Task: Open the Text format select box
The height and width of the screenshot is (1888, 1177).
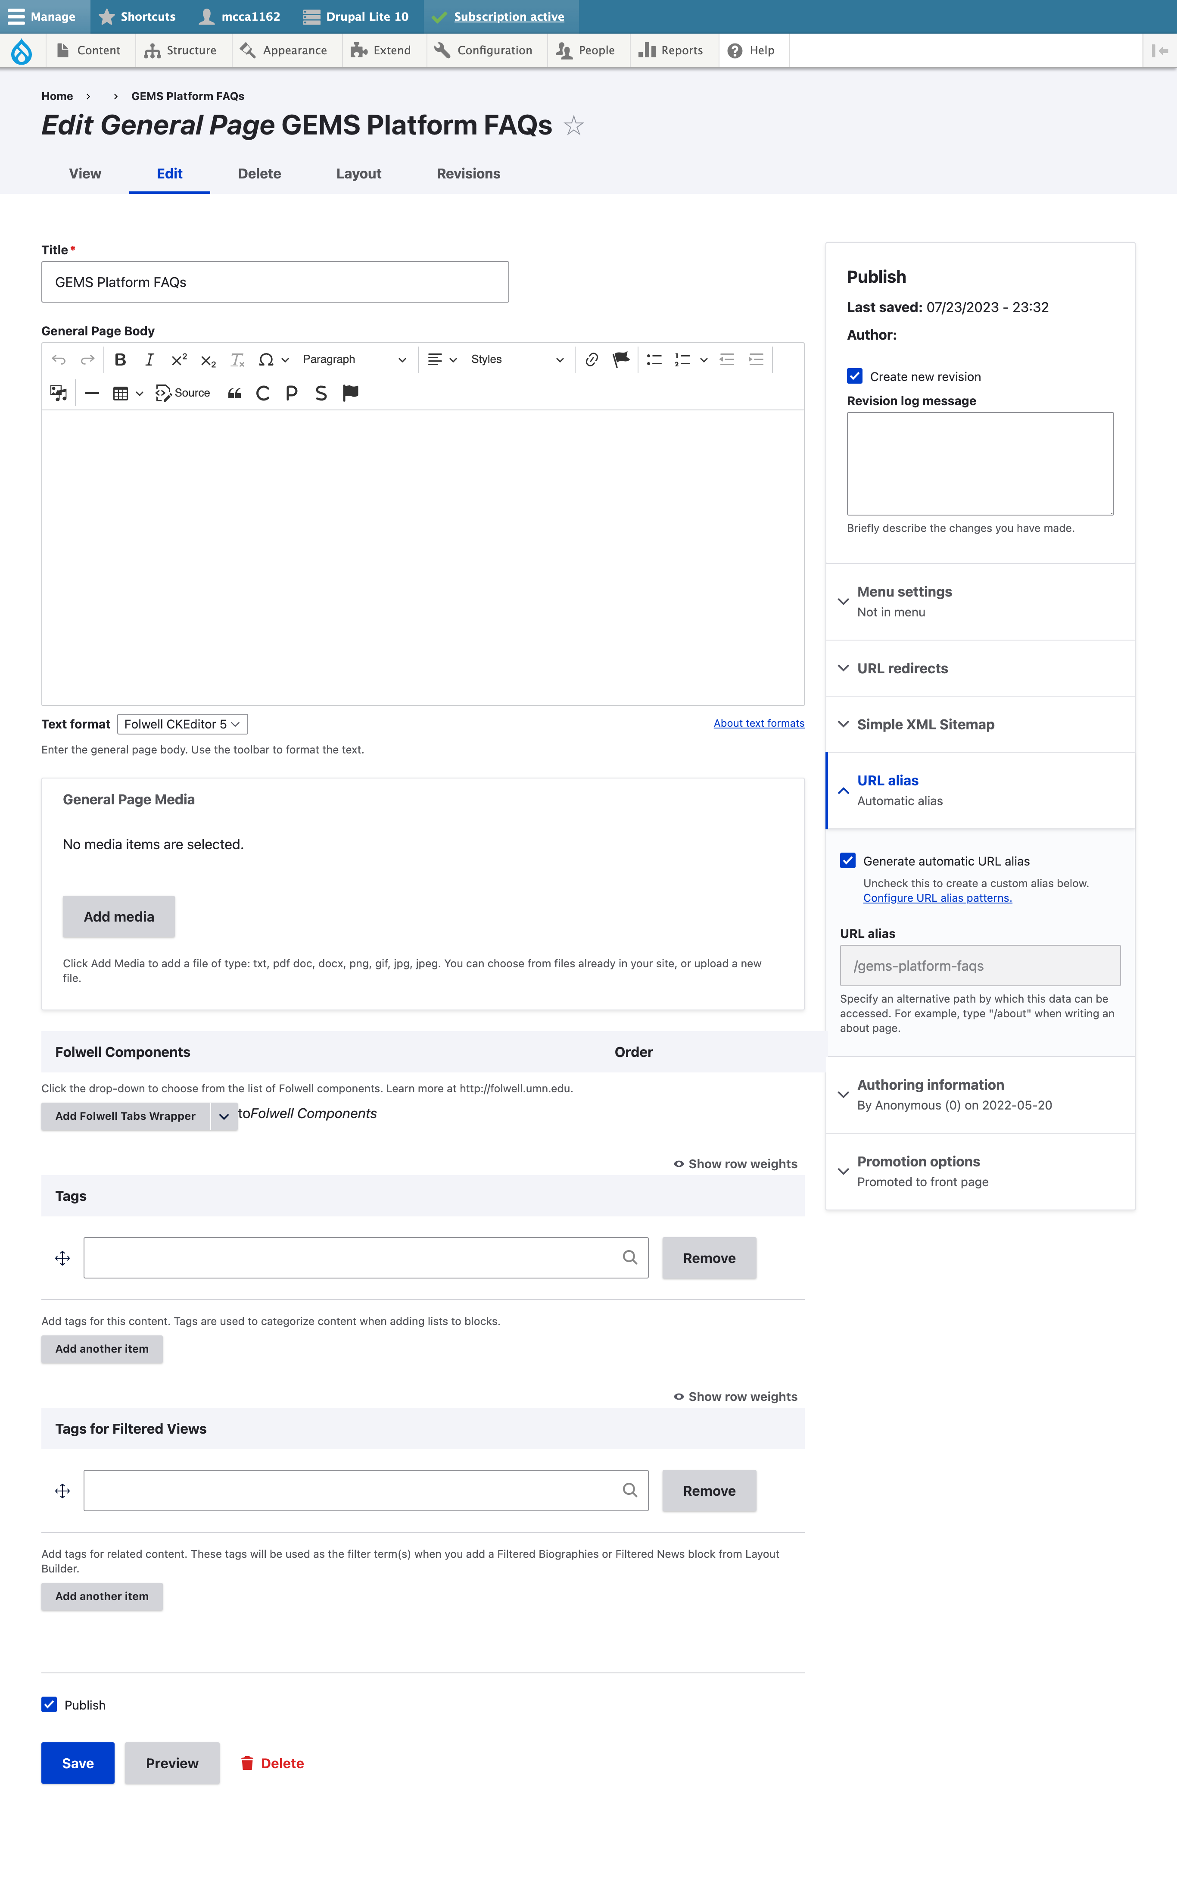Action: 182,724
